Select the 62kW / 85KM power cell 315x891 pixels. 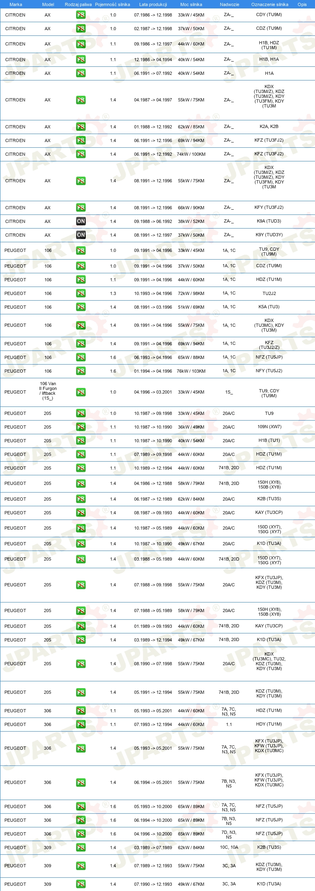[191, 127]
